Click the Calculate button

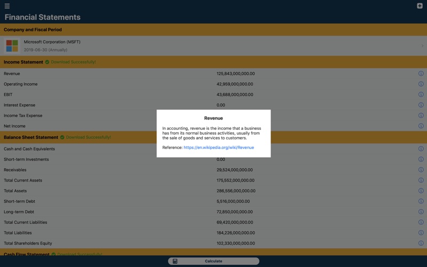(x=213, y=261)
